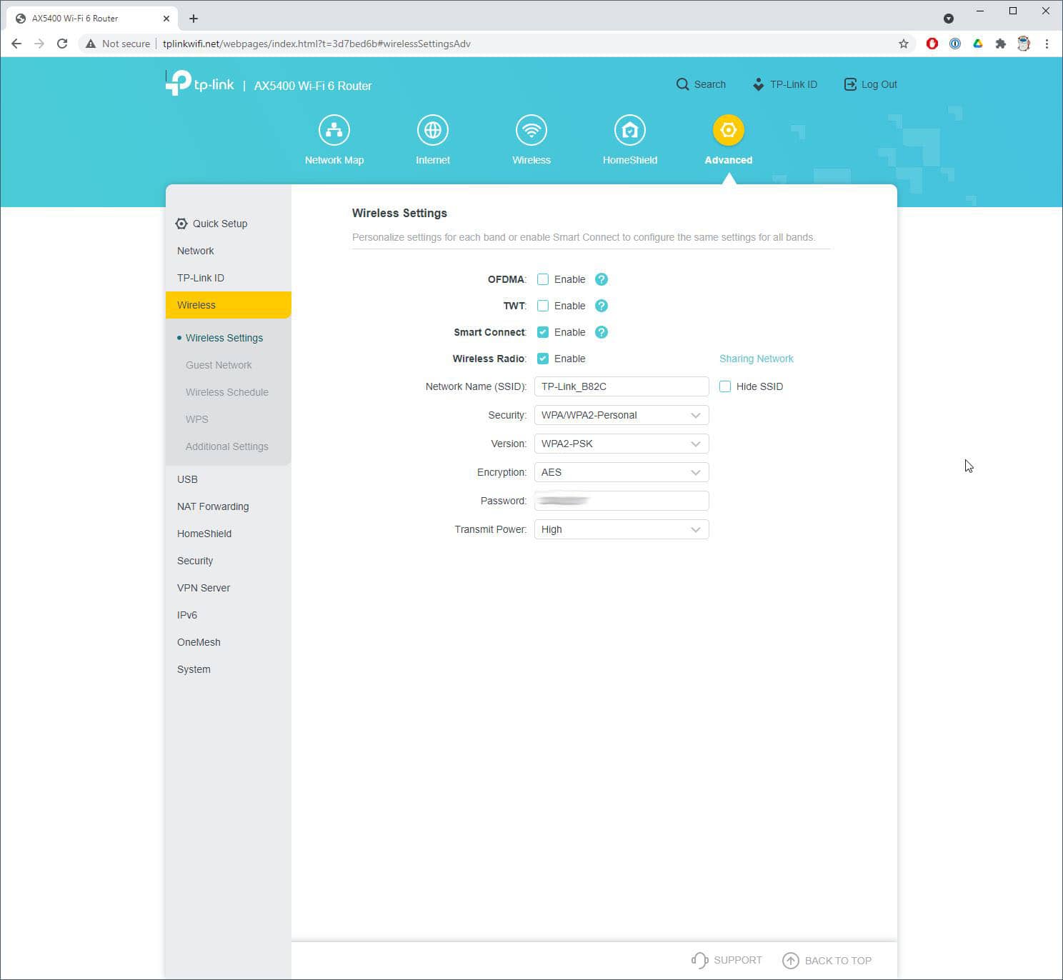Open Additional Settings submenu item
The image size is (1063, 980).
click(x=228, y=446)
